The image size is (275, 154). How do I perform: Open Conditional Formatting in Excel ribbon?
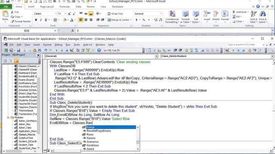click(172, 17)
